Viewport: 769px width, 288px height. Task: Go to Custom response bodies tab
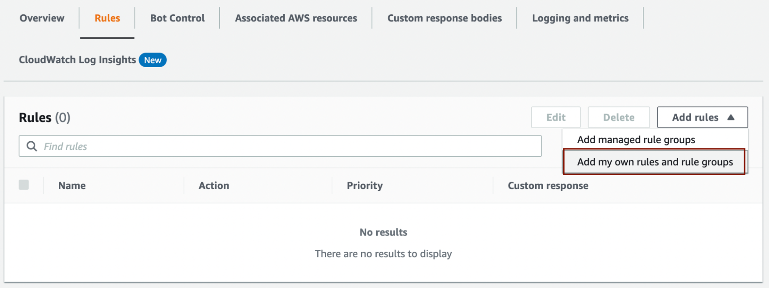444,18
